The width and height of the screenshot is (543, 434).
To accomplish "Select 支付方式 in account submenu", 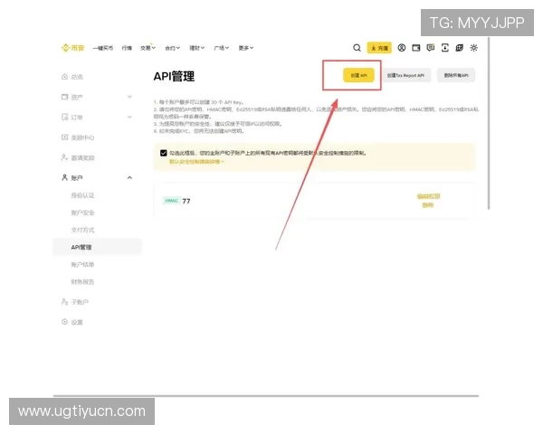I will point(82,230).
